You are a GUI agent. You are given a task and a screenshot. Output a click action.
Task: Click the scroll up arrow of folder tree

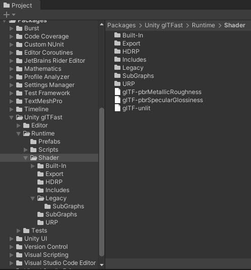(x=102, y=25)
